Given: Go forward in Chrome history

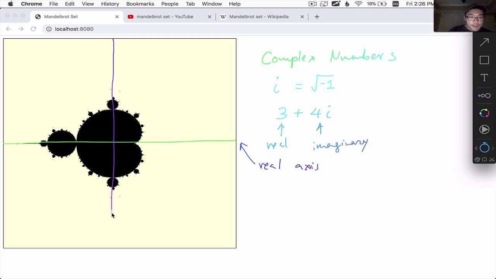Looking at the screenshot, I should point(21,29).
